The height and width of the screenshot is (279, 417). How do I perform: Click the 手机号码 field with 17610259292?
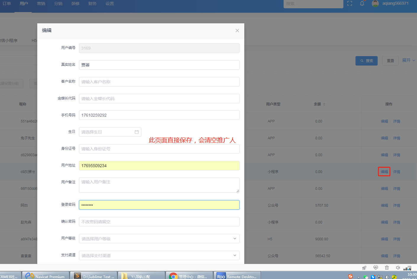click(159, 115)
